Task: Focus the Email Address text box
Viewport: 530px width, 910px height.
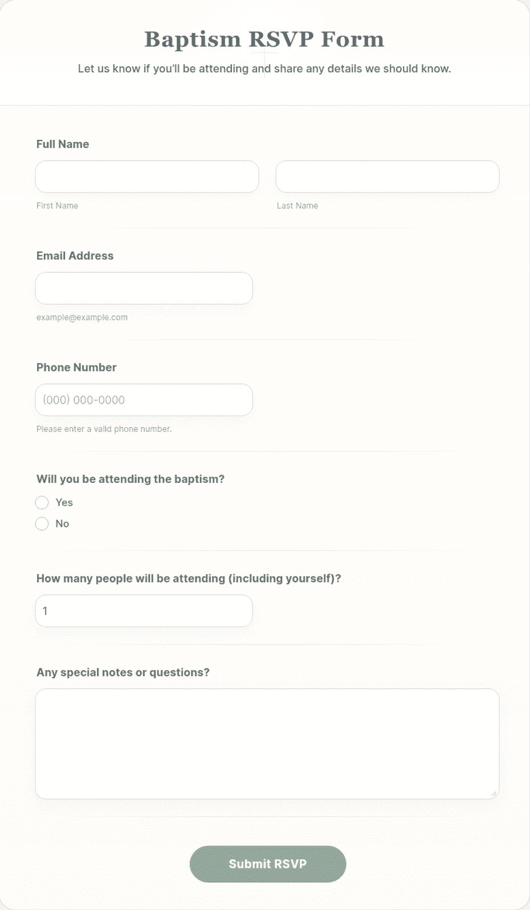Action: pos(144,288)
